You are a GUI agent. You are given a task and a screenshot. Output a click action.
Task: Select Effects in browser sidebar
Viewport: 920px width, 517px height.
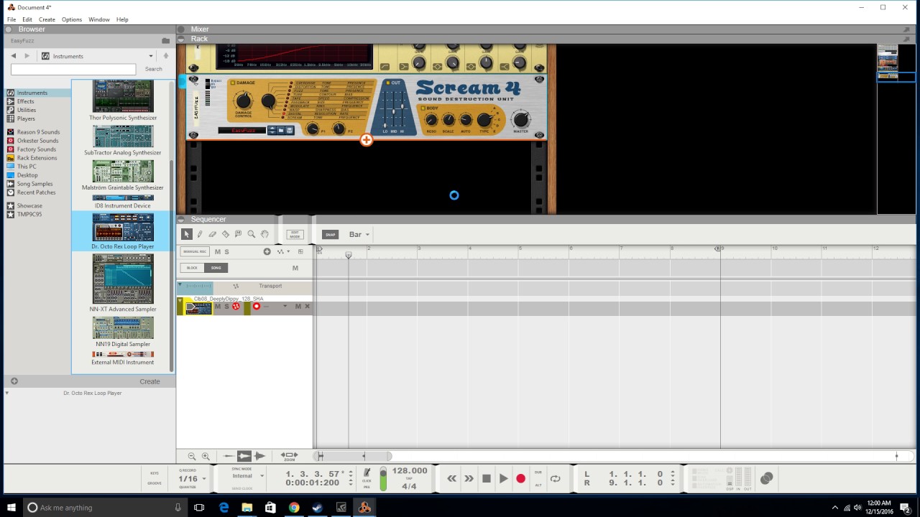point(25,101)
